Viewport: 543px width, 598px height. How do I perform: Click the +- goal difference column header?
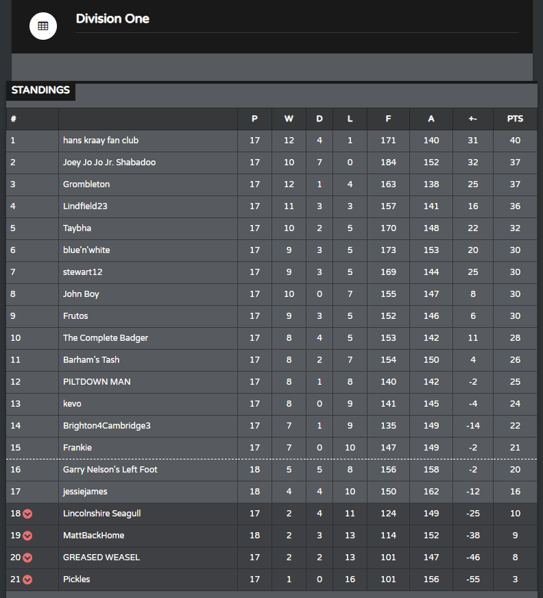[473, 119]
